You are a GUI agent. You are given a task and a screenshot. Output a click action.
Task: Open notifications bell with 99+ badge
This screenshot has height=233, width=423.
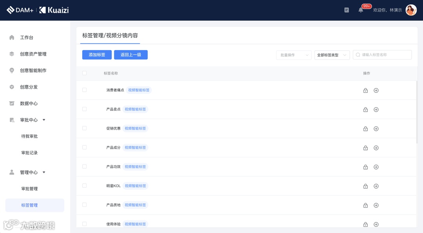point(361,10)
